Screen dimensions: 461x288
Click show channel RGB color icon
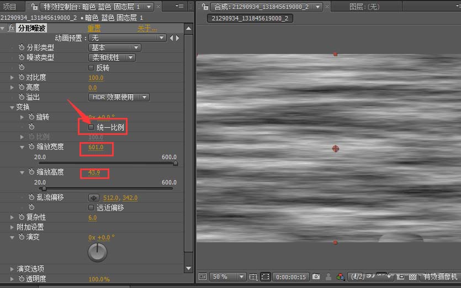coord(341,276)
